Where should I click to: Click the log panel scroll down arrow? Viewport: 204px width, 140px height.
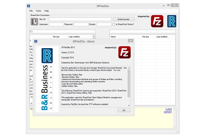[x=174, y=127]
